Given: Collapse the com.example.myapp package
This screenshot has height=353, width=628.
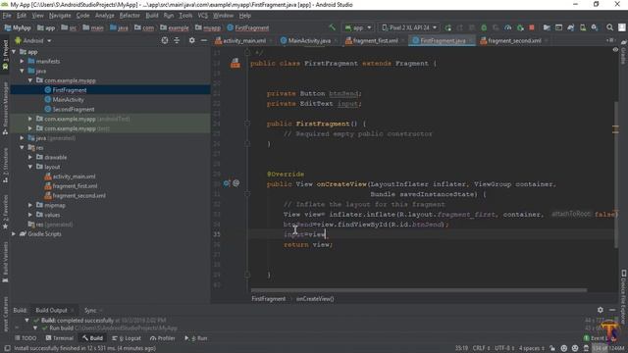Looking at the screenshot, I should click(30, 80).
